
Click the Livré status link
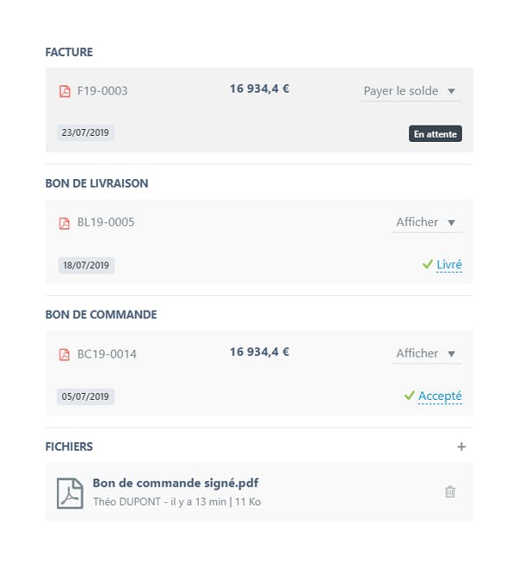(x=449, y=264)
